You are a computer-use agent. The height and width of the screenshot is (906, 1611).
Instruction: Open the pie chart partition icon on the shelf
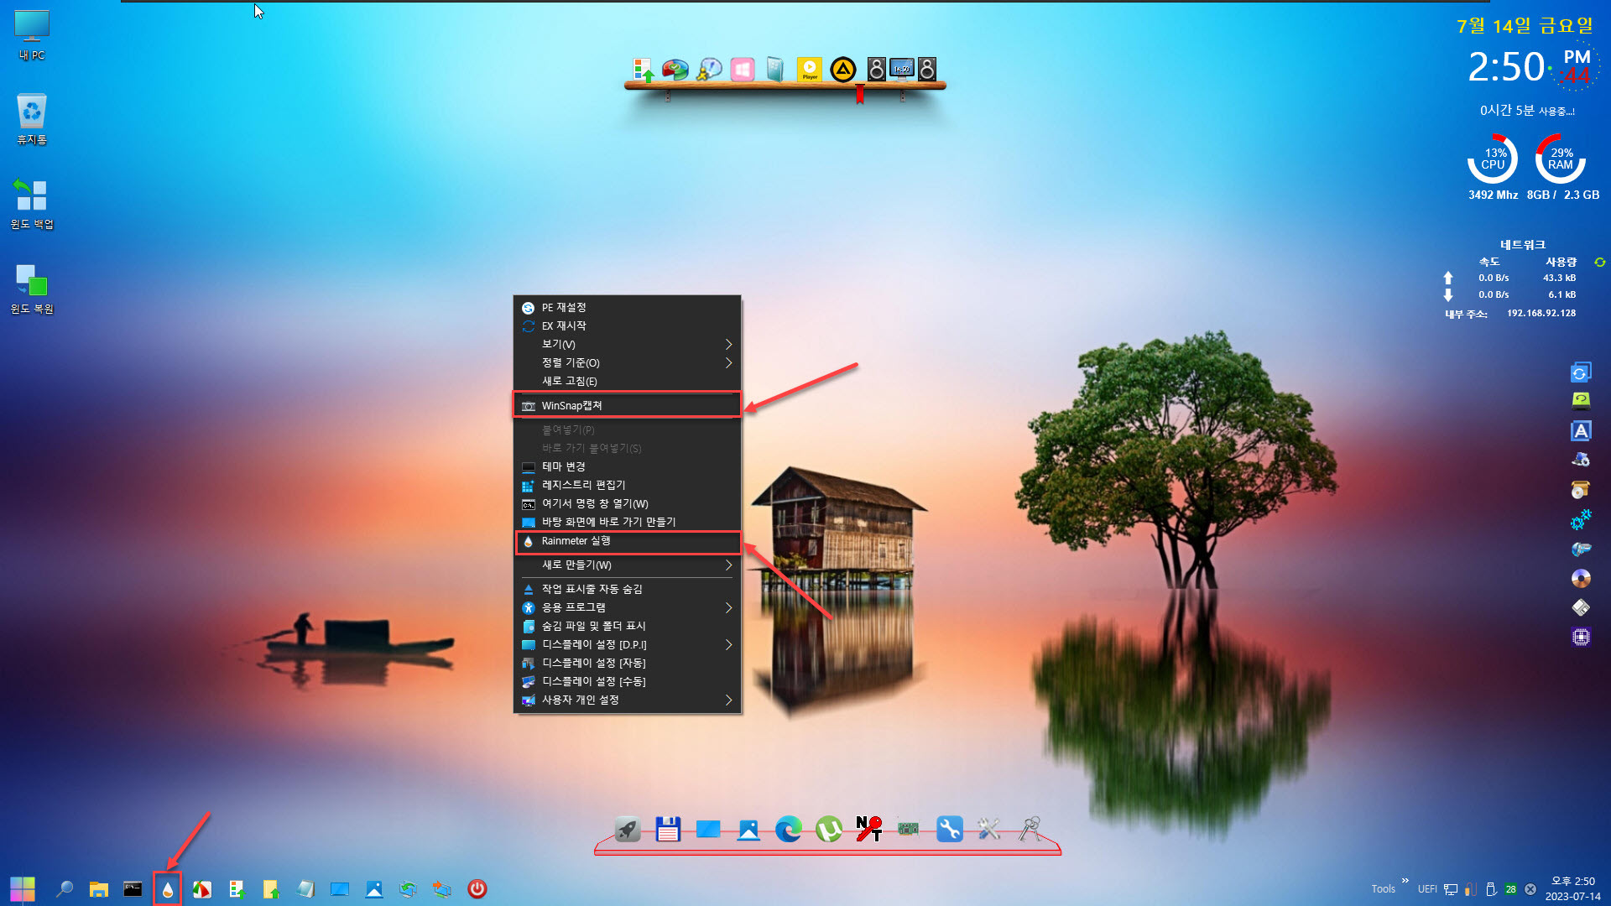point(675,69)
